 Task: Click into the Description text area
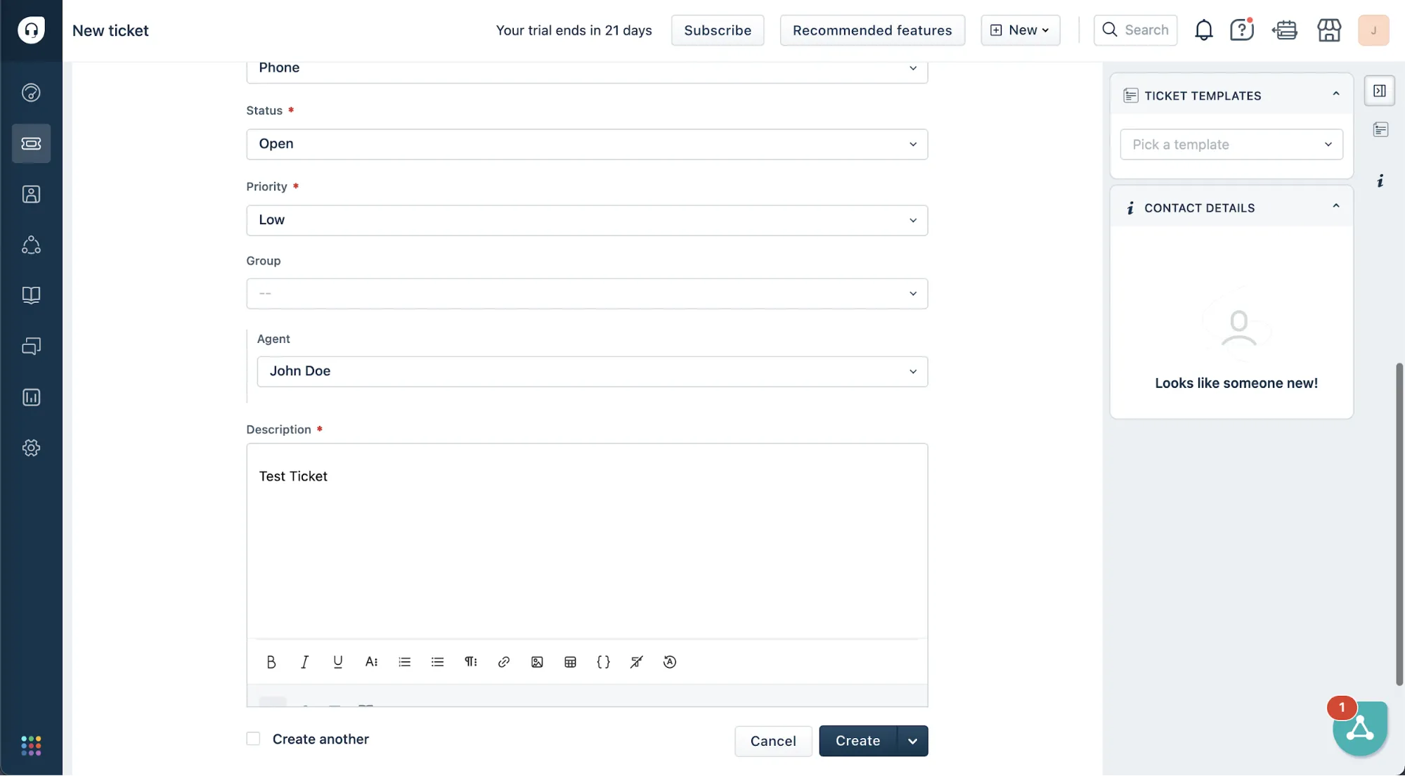tap(587, 541)
